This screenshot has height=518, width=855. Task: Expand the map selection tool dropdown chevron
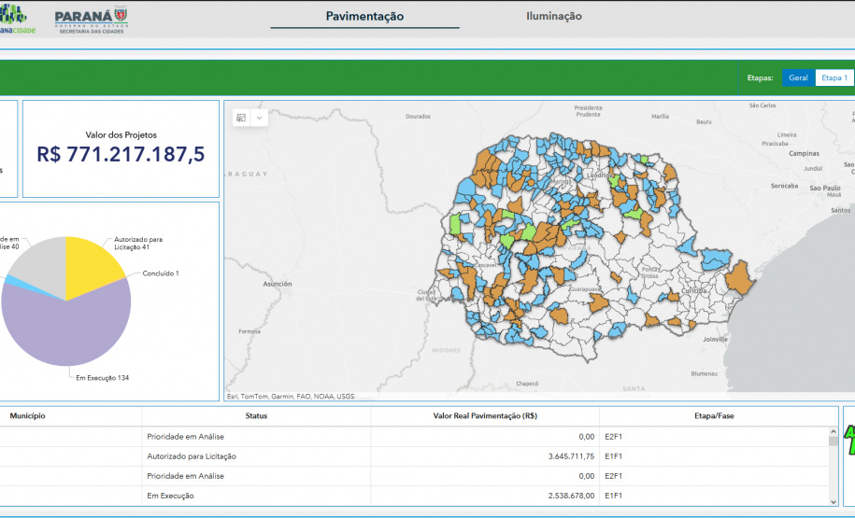tap(260, 118)
